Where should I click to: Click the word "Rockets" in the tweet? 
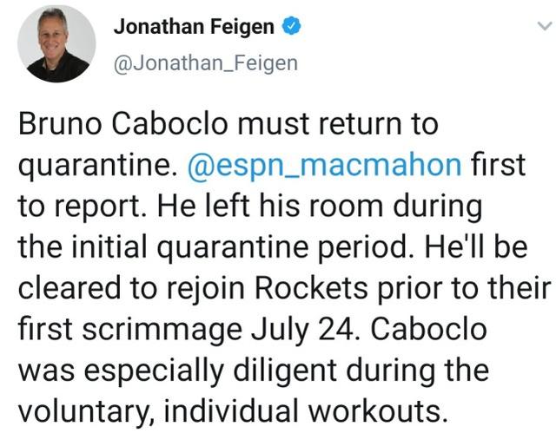point(311,288)
